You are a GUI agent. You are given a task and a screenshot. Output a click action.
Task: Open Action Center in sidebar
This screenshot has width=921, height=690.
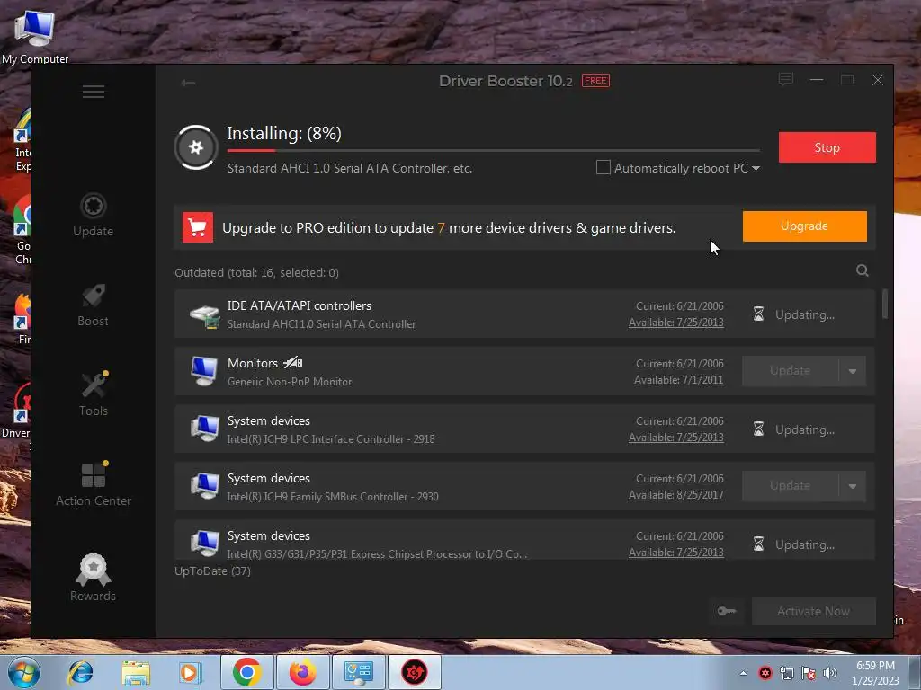pos(94,483)
